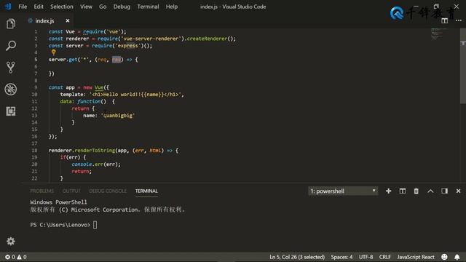Image resolution: width=466 pixels, height=262 pixels.
Task: Change language mode JavaScript React
Action: pos(416,257)
